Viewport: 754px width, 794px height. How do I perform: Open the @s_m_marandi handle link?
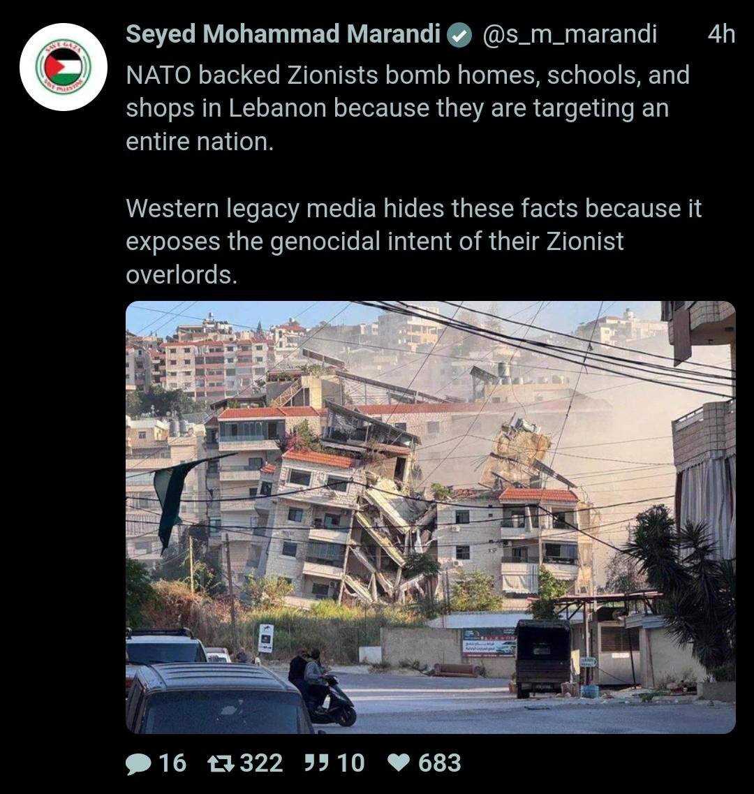pos(570,34)
